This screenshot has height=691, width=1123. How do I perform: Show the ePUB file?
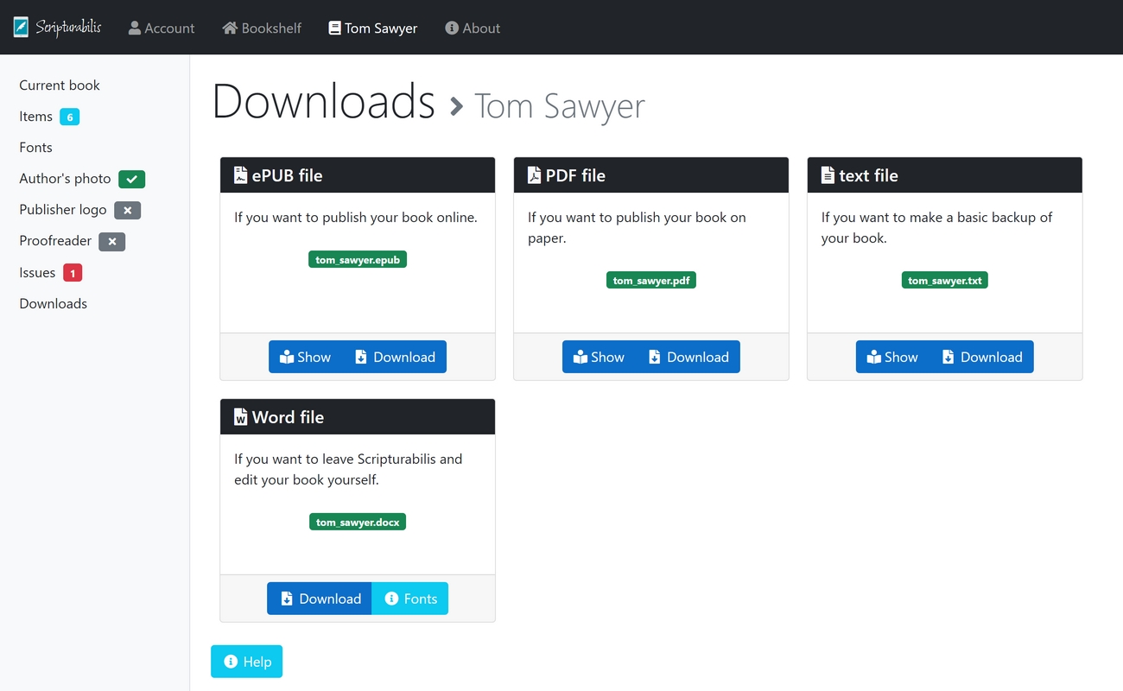tap(305, 357)
